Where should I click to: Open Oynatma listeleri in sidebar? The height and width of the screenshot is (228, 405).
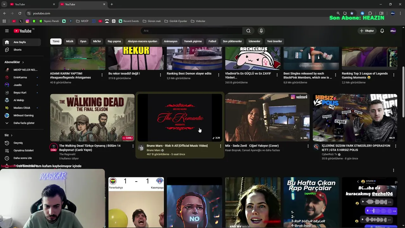pyautogui.click(x=21, y=150)
